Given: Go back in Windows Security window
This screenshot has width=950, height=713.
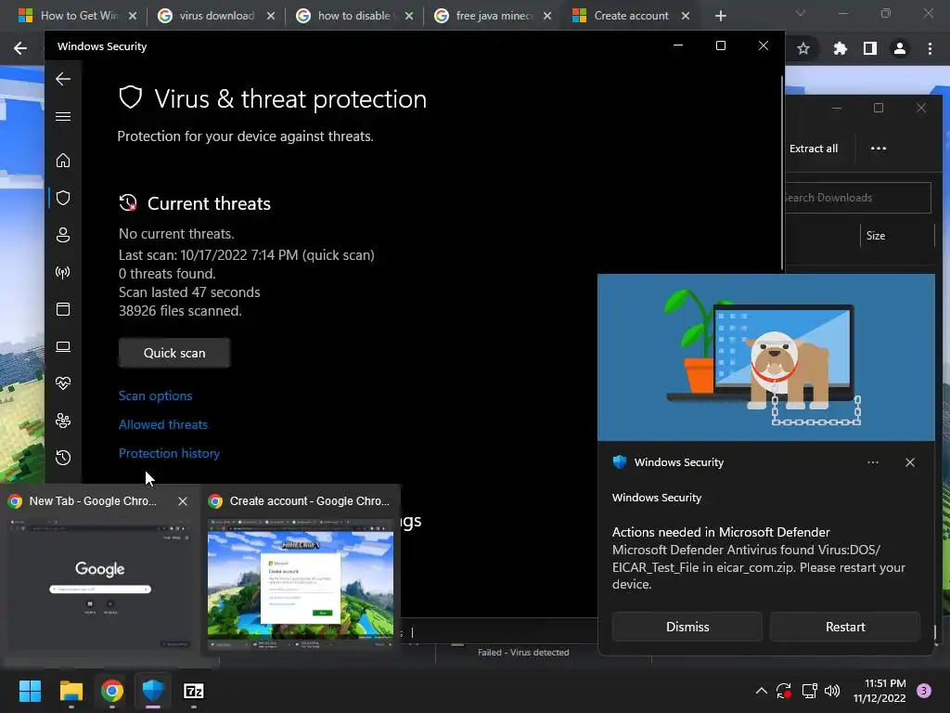Looking at the screenshot, I should coord(63,79).
